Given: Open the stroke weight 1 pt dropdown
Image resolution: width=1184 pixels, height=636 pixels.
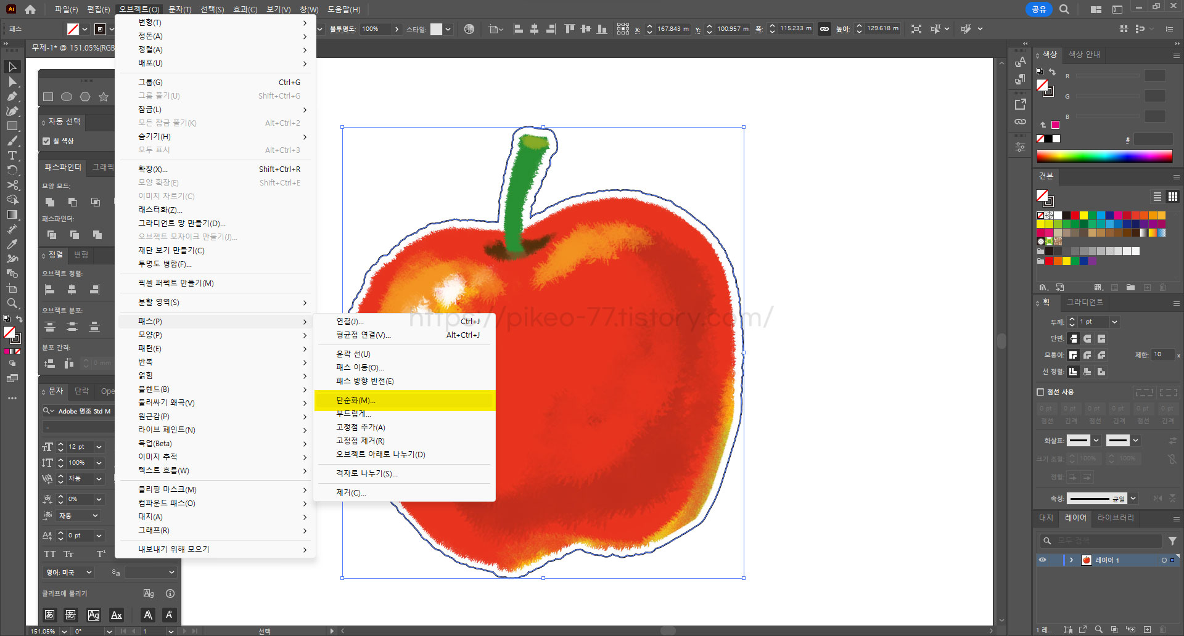Looking at the screenshot, I should [x=1114, y=322].
